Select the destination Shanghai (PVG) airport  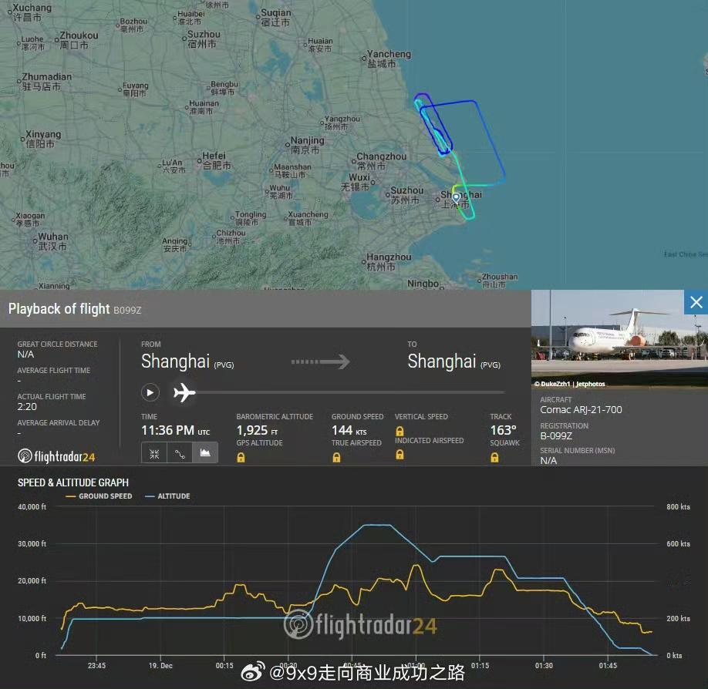coord(453,361)
